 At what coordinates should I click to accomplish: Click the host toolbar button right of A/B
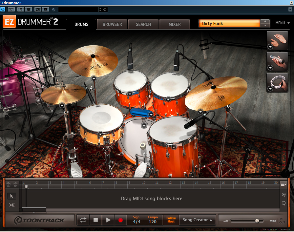(x=45, y=10)
